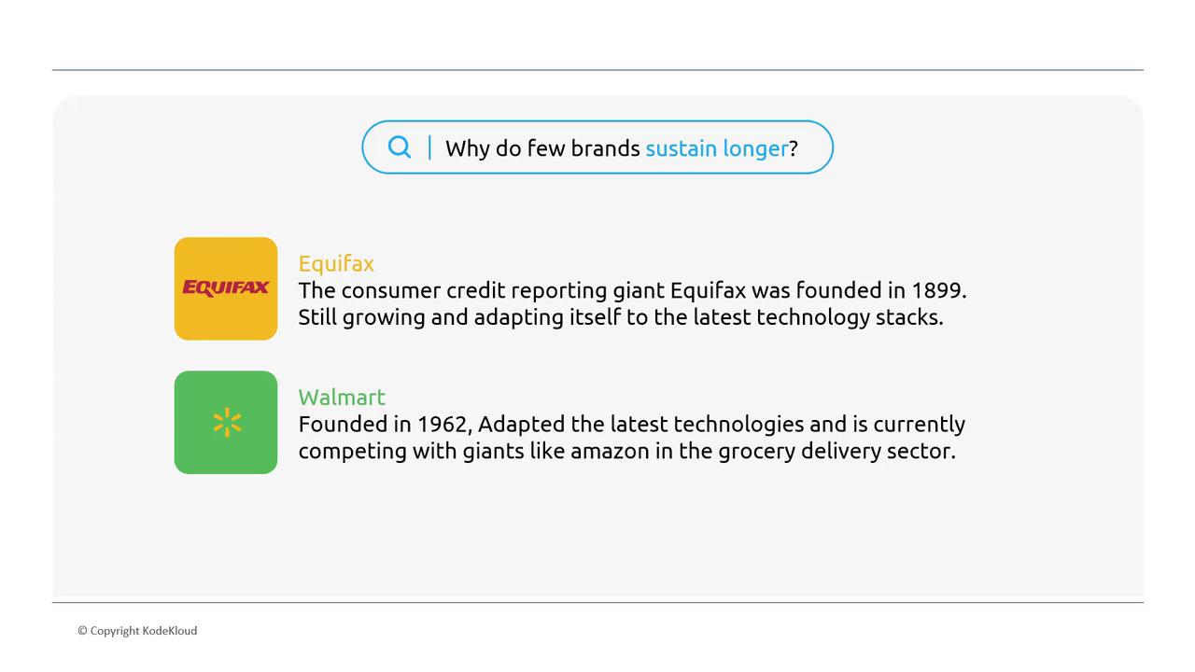Viewport: 1195px width, 672px height.
Task: Click the blue 'sustain longer' text
Action: (716, 148)
